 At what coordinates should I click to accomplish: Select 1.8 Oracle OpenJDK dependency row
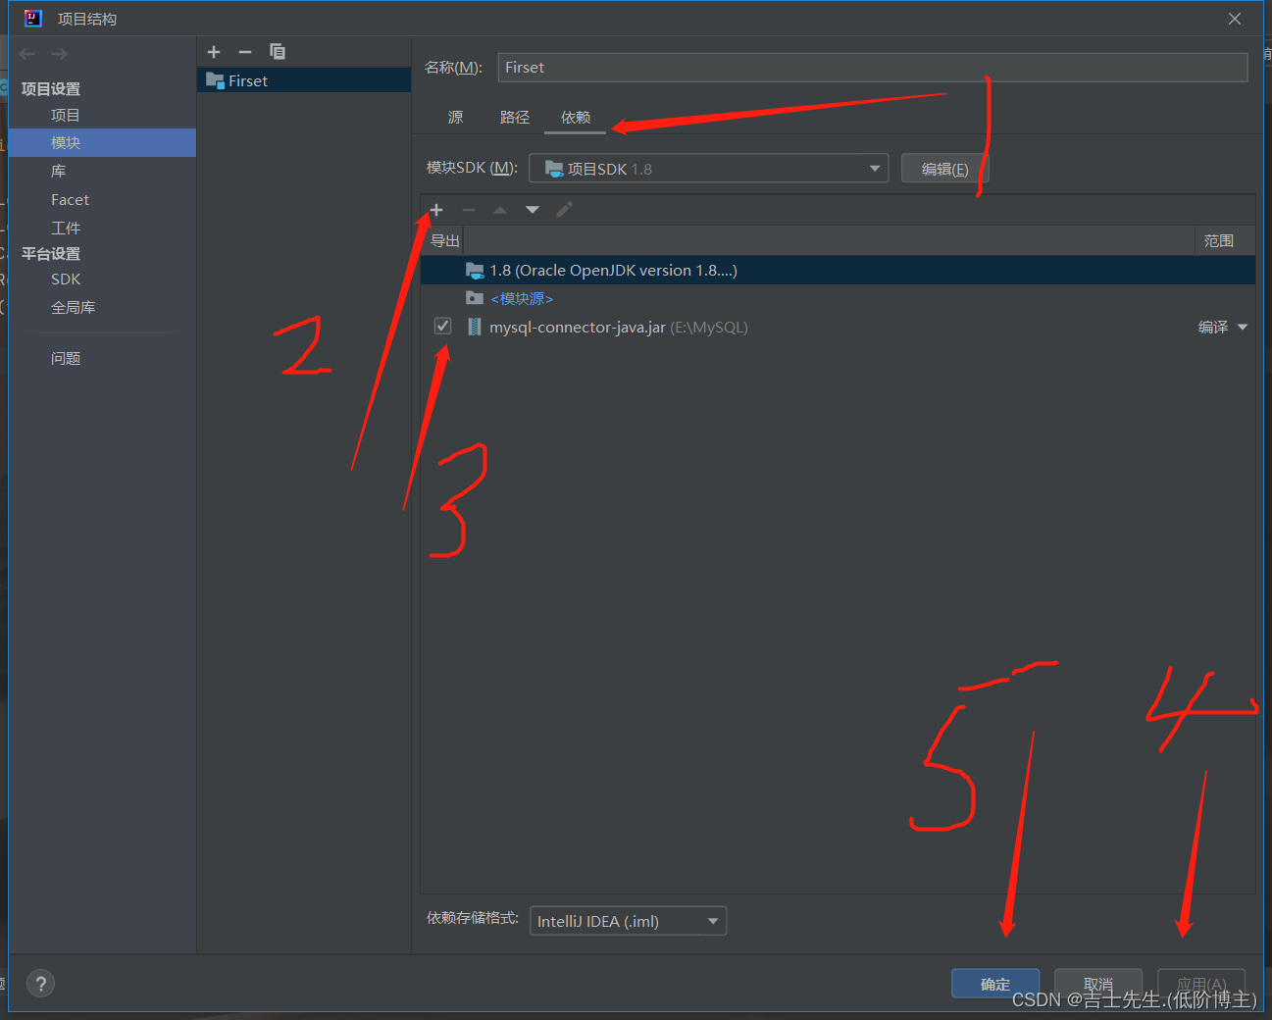pyautogui.click(x=838, y=271)
